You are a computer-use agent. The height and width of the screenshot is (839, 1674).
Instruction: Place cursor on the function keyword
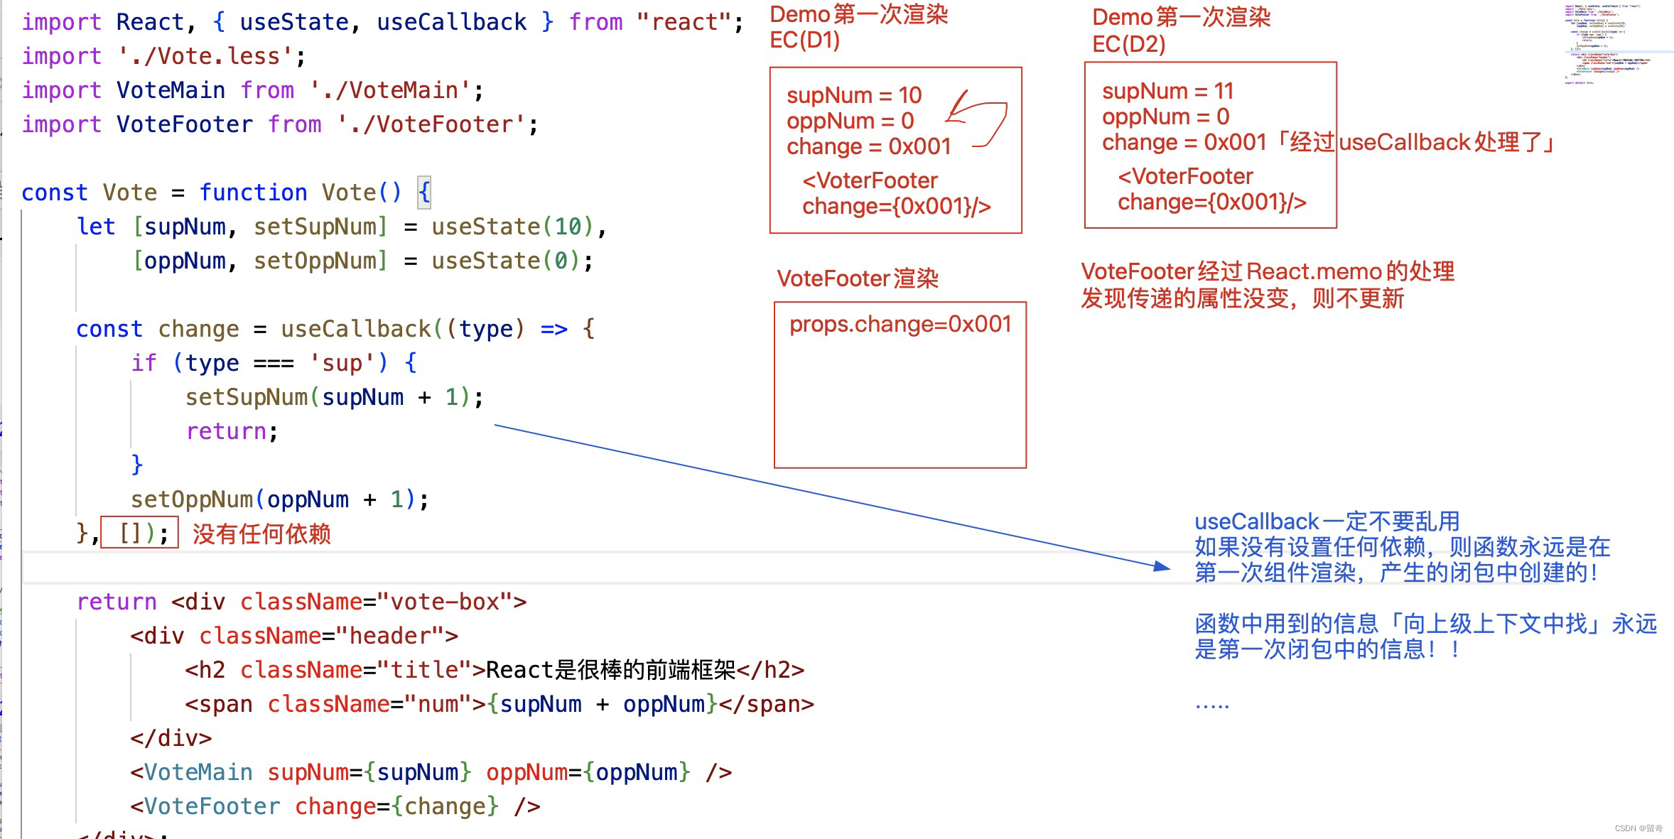pos(253,193)
